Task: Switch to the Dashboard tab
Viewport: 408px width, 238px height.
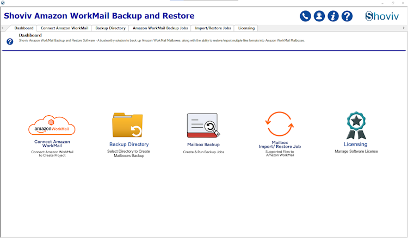Action: (24, 28)
